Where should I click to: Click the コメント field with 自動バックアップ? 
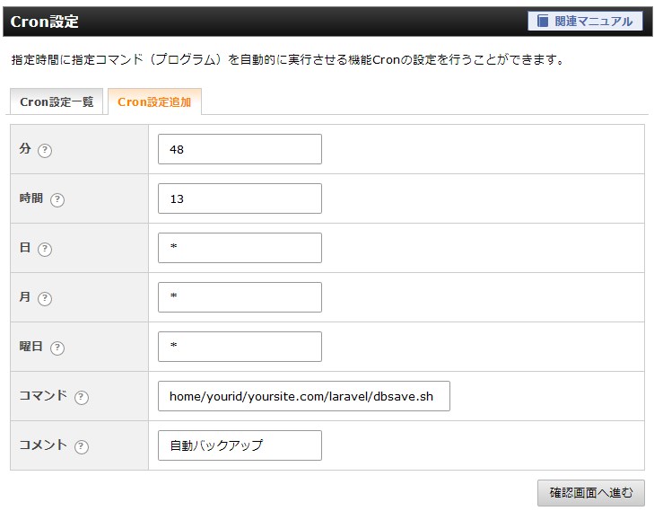(x=240, y=445)
